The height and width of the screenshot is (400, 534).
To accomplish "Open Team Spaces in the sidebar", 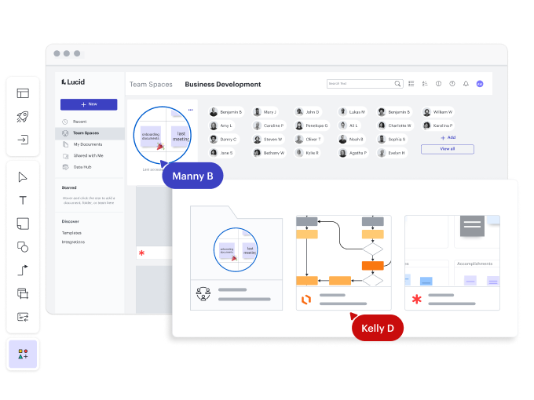I will click(86, 133).
